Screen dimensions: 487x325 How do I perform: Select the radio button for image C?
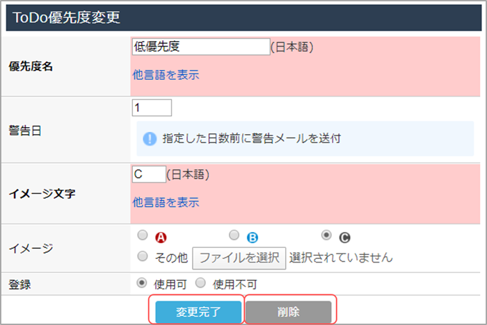click(x=326, y=235)
